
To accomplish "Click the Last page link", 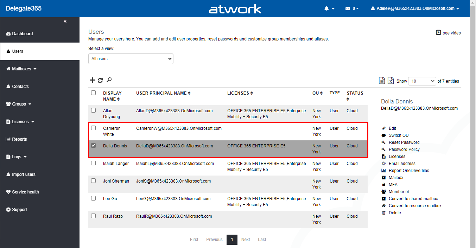I will coord(262,240).
